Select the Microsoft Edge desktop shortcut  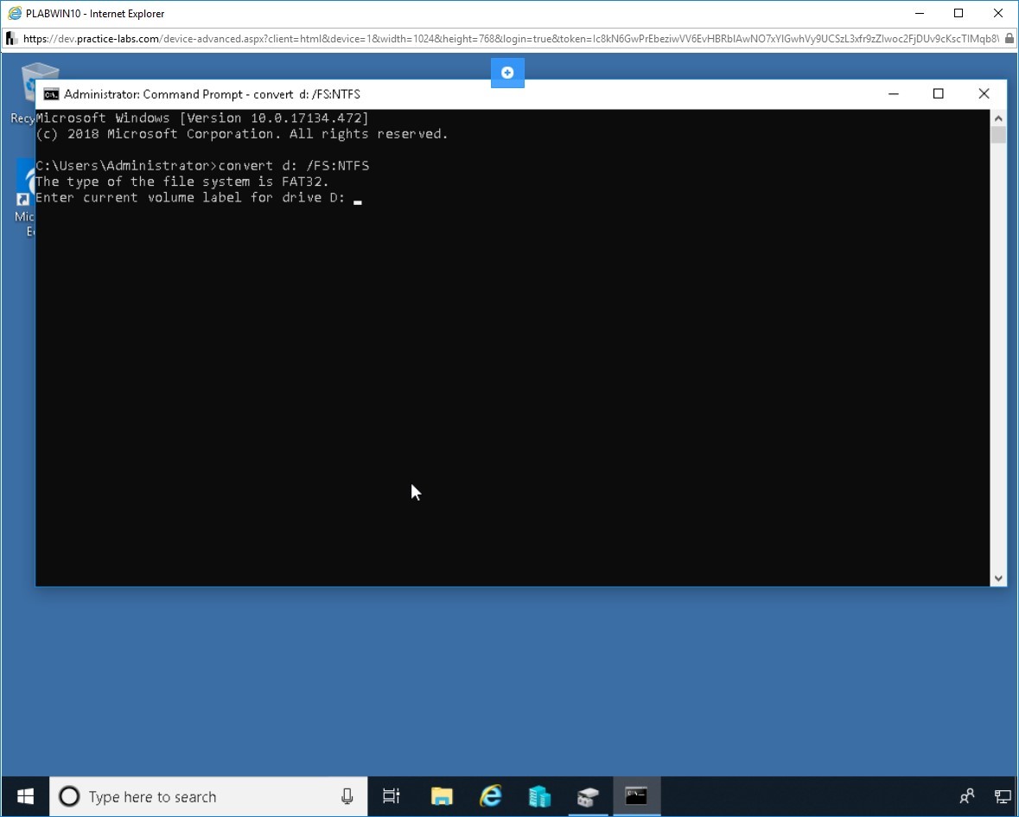(25, 198)
